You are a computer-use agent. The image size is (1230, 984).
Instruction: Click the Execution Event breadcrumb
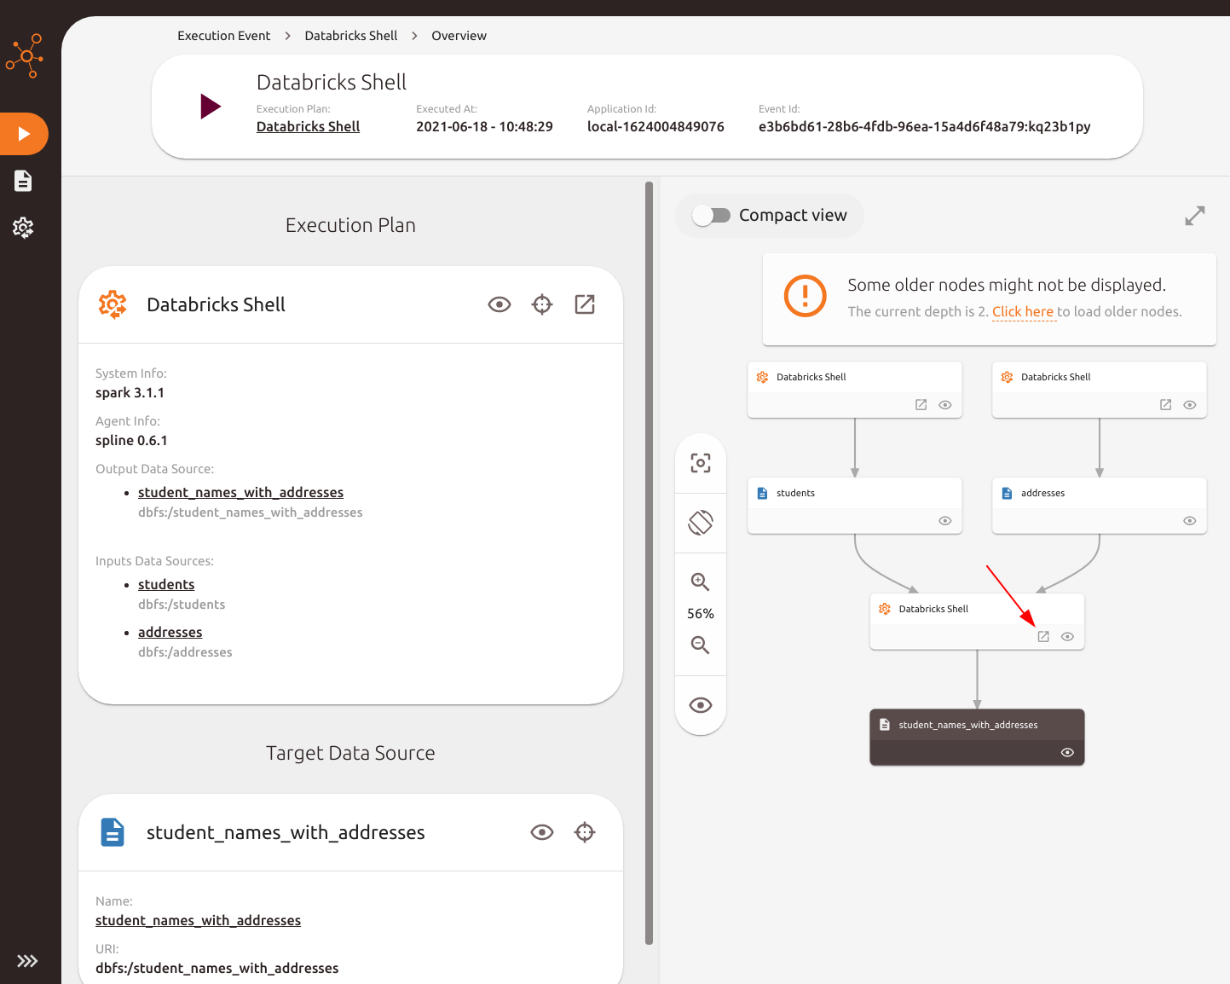click(x=223, y=36)
